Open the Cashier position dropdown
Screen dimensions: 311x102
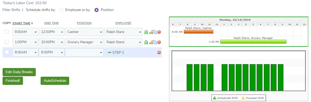tap(84, 32)
